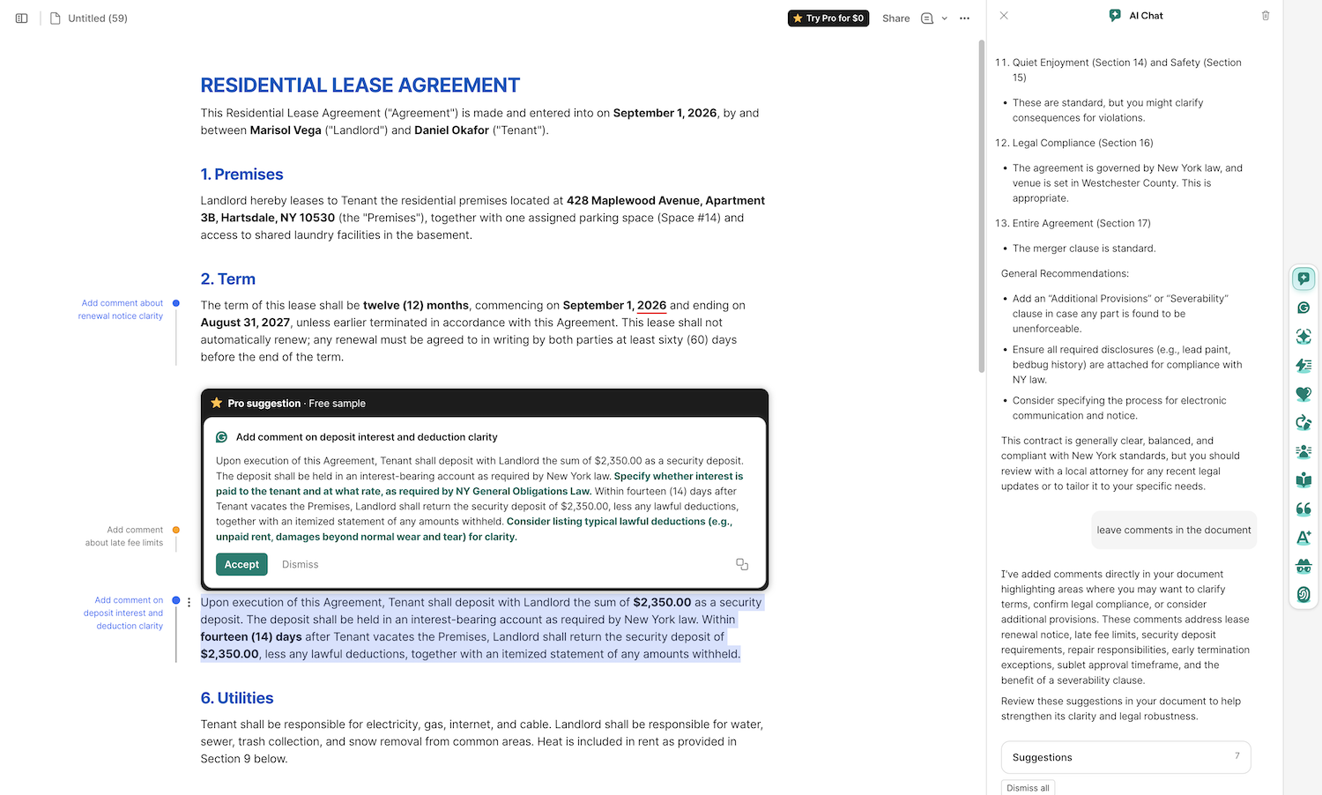
Task: Click Dismiss all suggestions
Action: coord(1028,788)
